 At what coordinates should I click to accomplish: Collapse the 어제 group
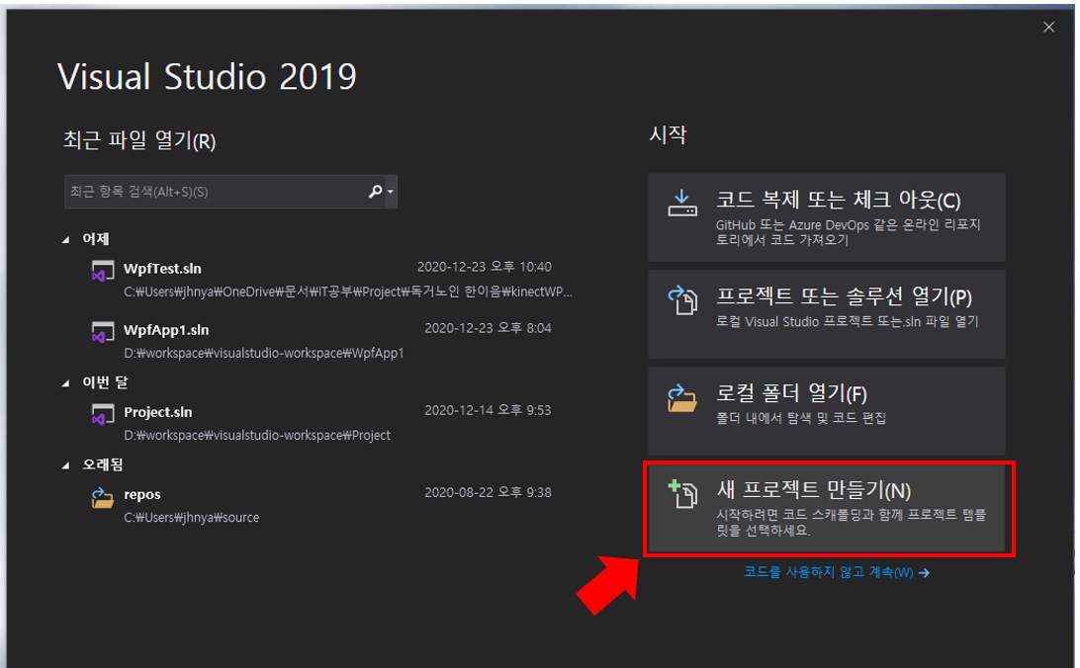[x=66, y=239]
